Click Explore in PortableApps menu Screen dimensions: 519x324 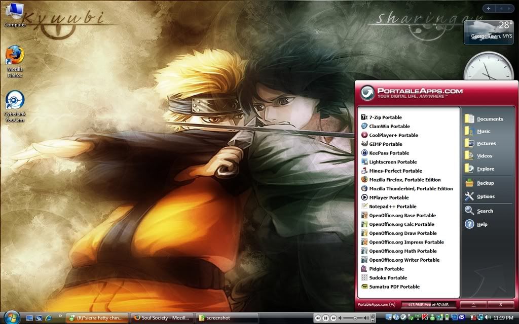click(x=479, y=169)
